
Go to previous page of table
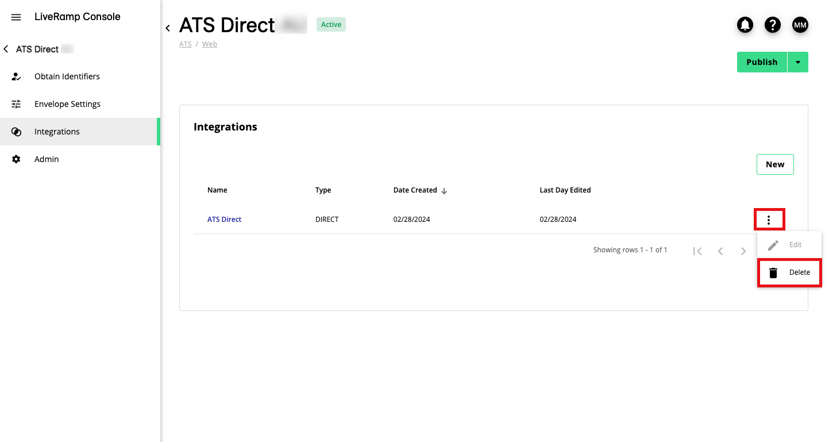pyautogui.click(x=720, y=251)
